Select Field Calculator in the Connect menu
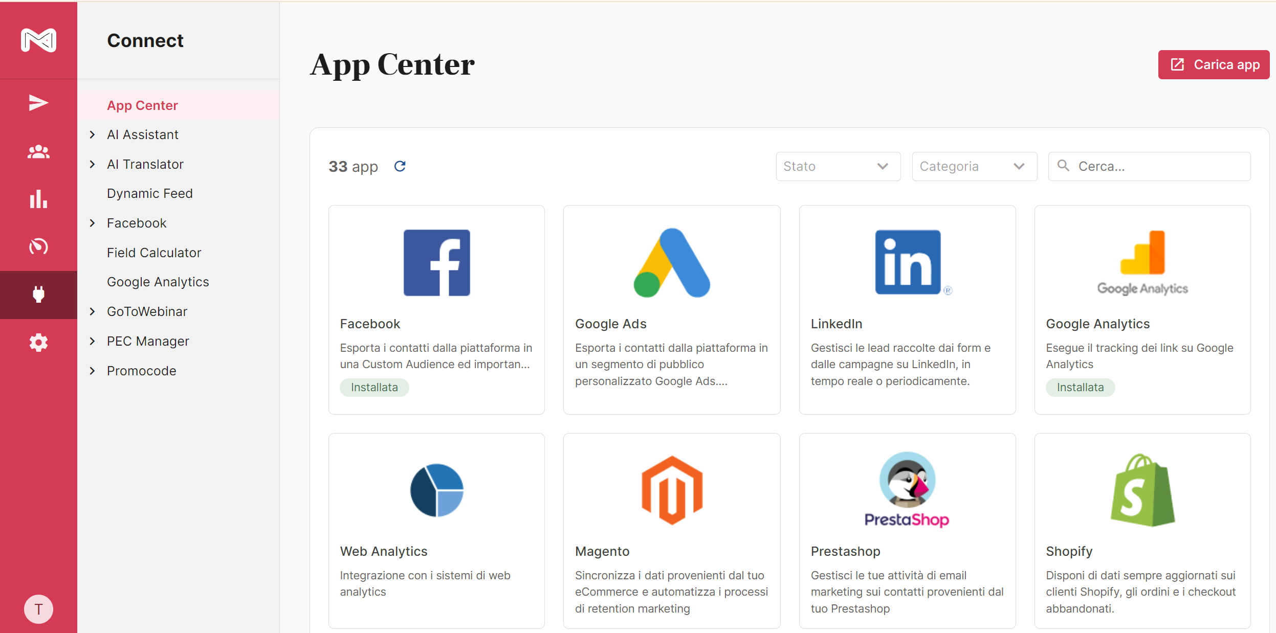The width and height of the screenshot is (1276, 633). pyautogui.click(x=154, y=253)
